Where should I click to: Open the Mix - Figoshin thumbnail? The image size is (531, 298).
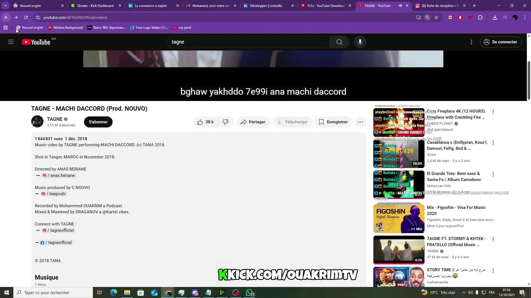point(399,219)
